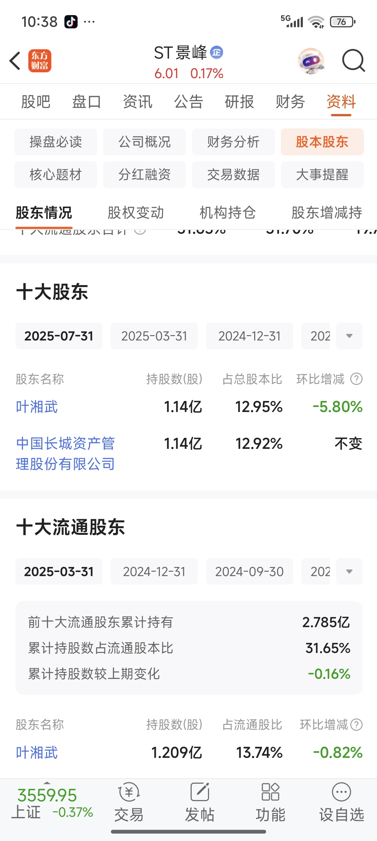Select 2024-12-31 under 十大股东

[250, 336]
